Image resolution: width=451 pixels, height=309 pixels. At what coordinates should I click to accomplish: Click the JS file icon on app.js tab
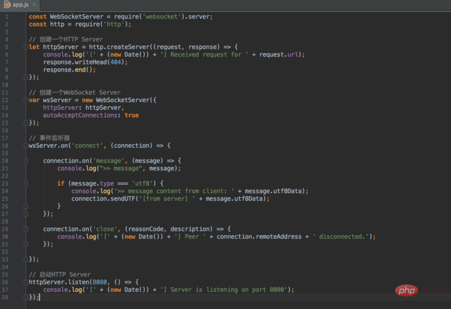click(x=7, y=5)
